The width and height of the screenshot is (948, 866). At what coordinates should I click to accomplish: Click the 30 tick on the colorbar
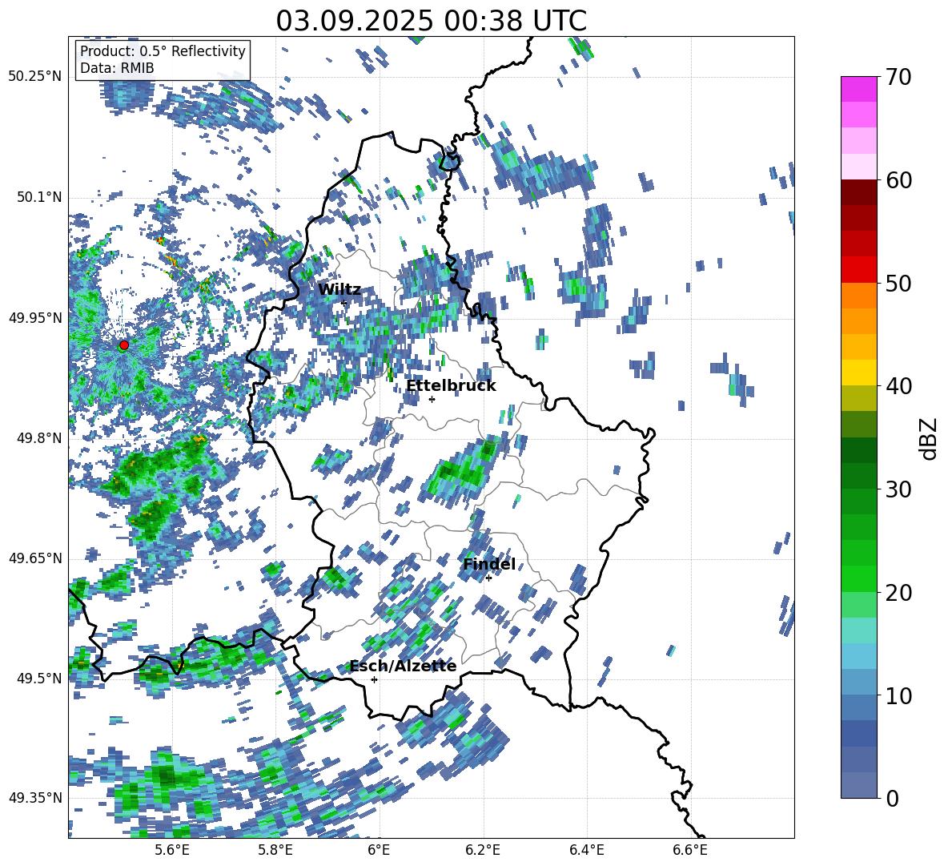(898, 489)
